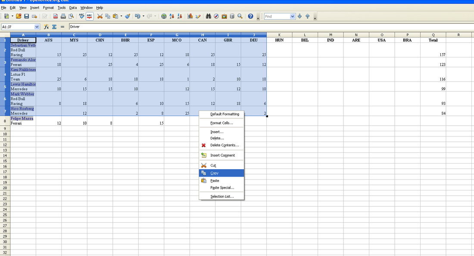Open the Format menu

click(x=48, y=8)
